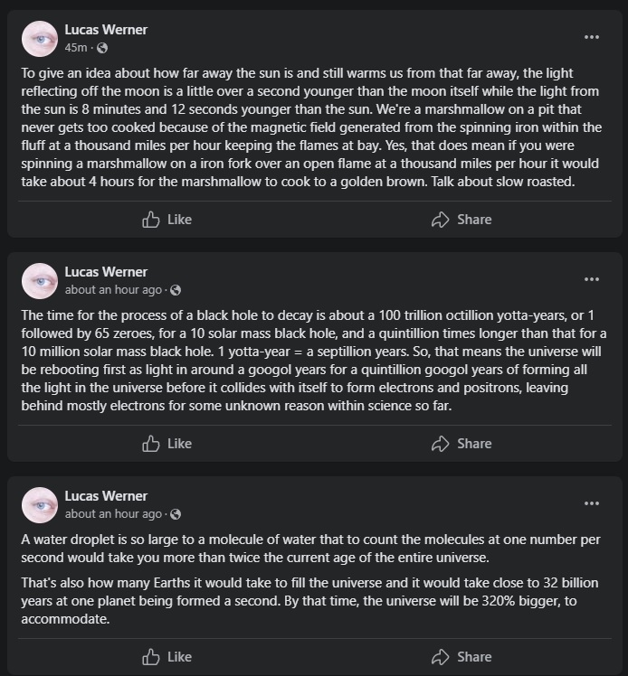Open the three-dot menu on the black hole post
Image resolution: width=628 pixels, height=676 pixels.
click(591, 279)
